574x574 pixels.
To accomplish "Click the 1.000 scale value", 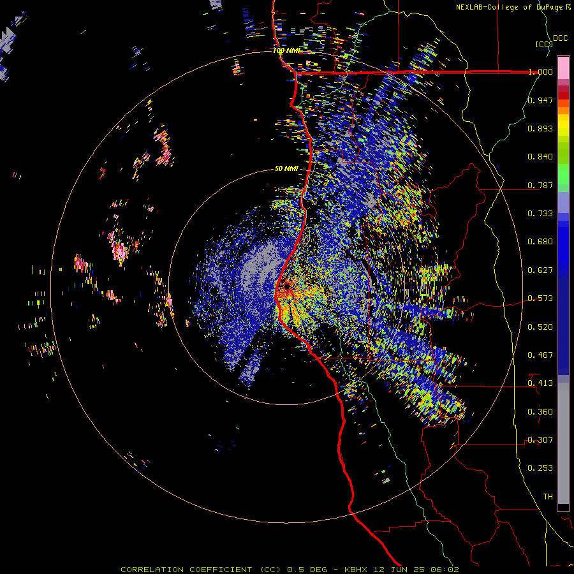I will [x=540, y=71].
